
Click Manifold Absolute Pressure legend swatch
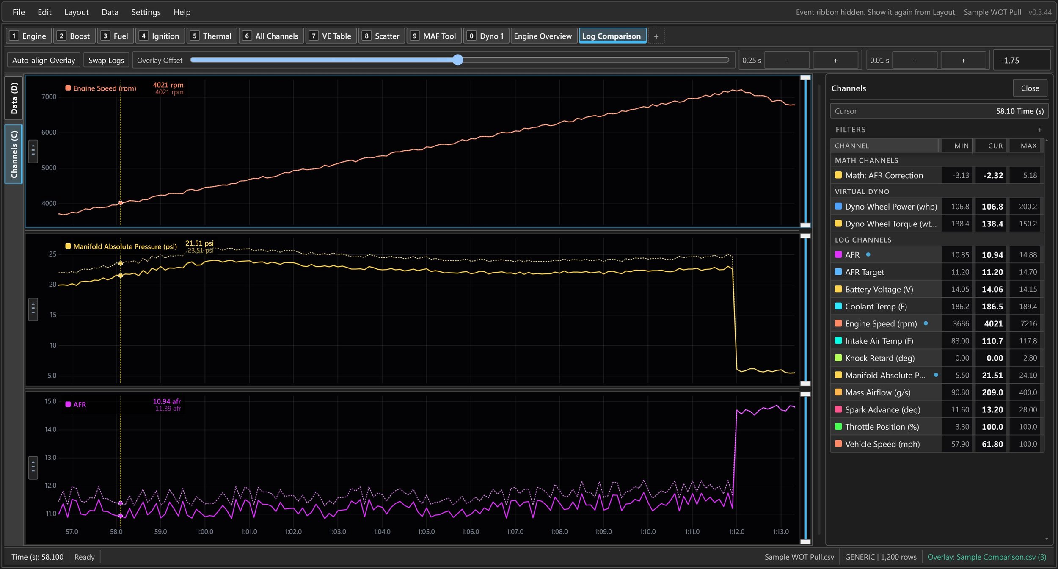pyautogui.click(x=68, y=246)
